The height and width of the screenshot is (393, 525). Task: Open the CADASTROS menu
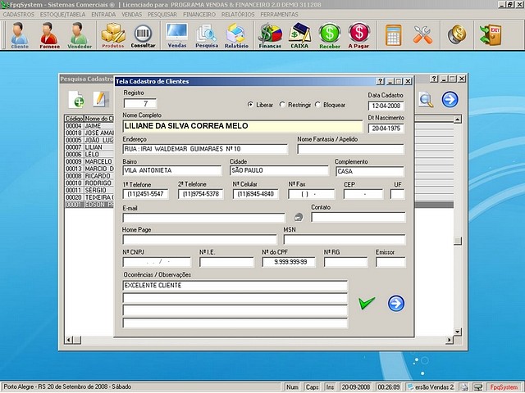(19, 15)
